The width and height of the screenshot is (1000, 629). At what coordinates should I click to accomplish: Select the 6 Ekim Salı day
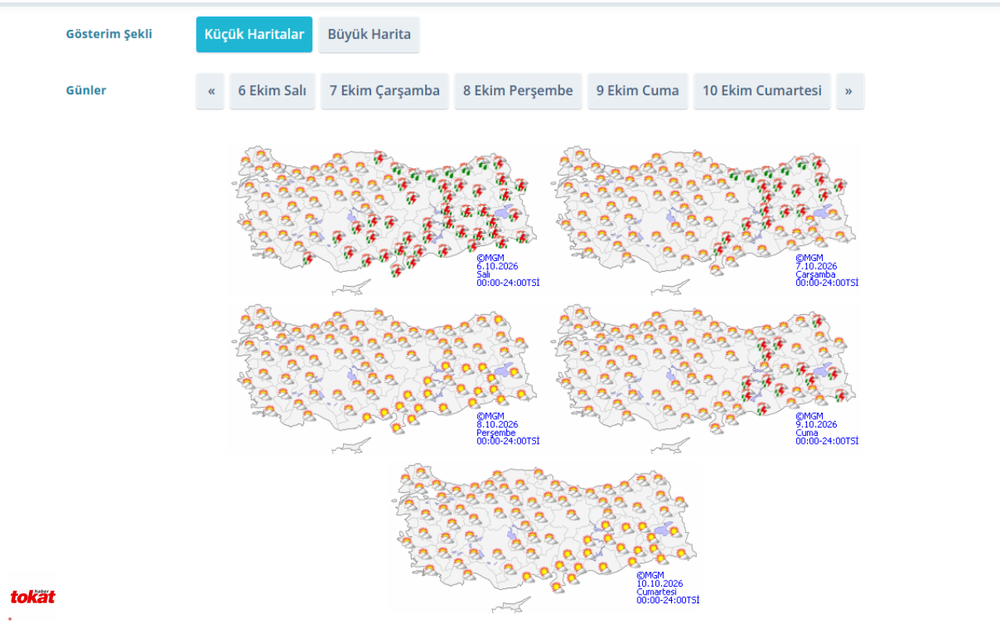coord(272,91)
